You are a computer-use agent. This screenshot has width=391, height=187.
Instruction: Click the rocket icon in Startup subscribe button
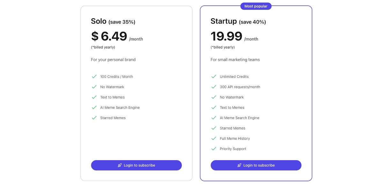point(239,165)
